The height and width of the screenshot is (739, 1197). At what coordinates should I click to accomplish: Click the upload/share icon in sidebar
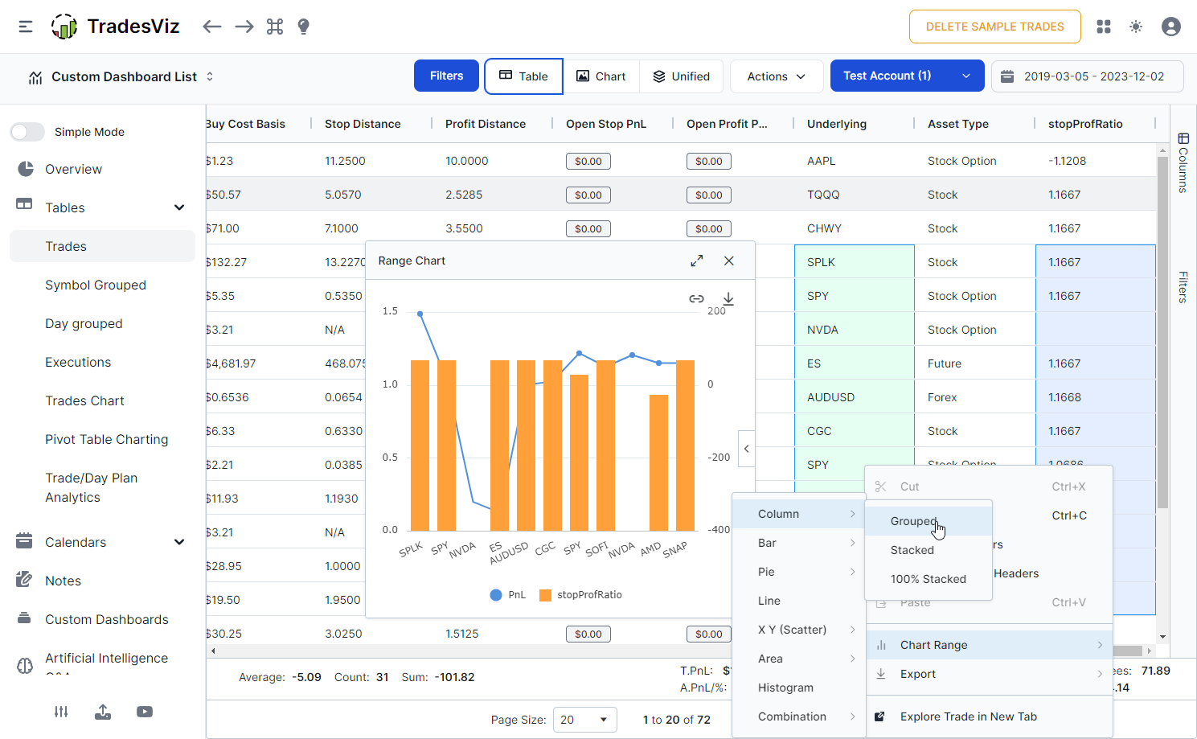click(x=103, y=712)
